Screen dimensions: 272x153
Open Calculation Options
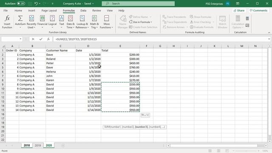238,22
